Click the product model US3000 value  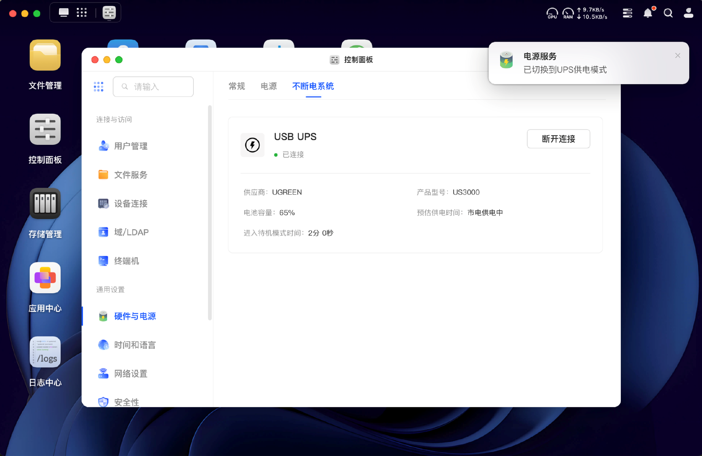click(466, 192)
